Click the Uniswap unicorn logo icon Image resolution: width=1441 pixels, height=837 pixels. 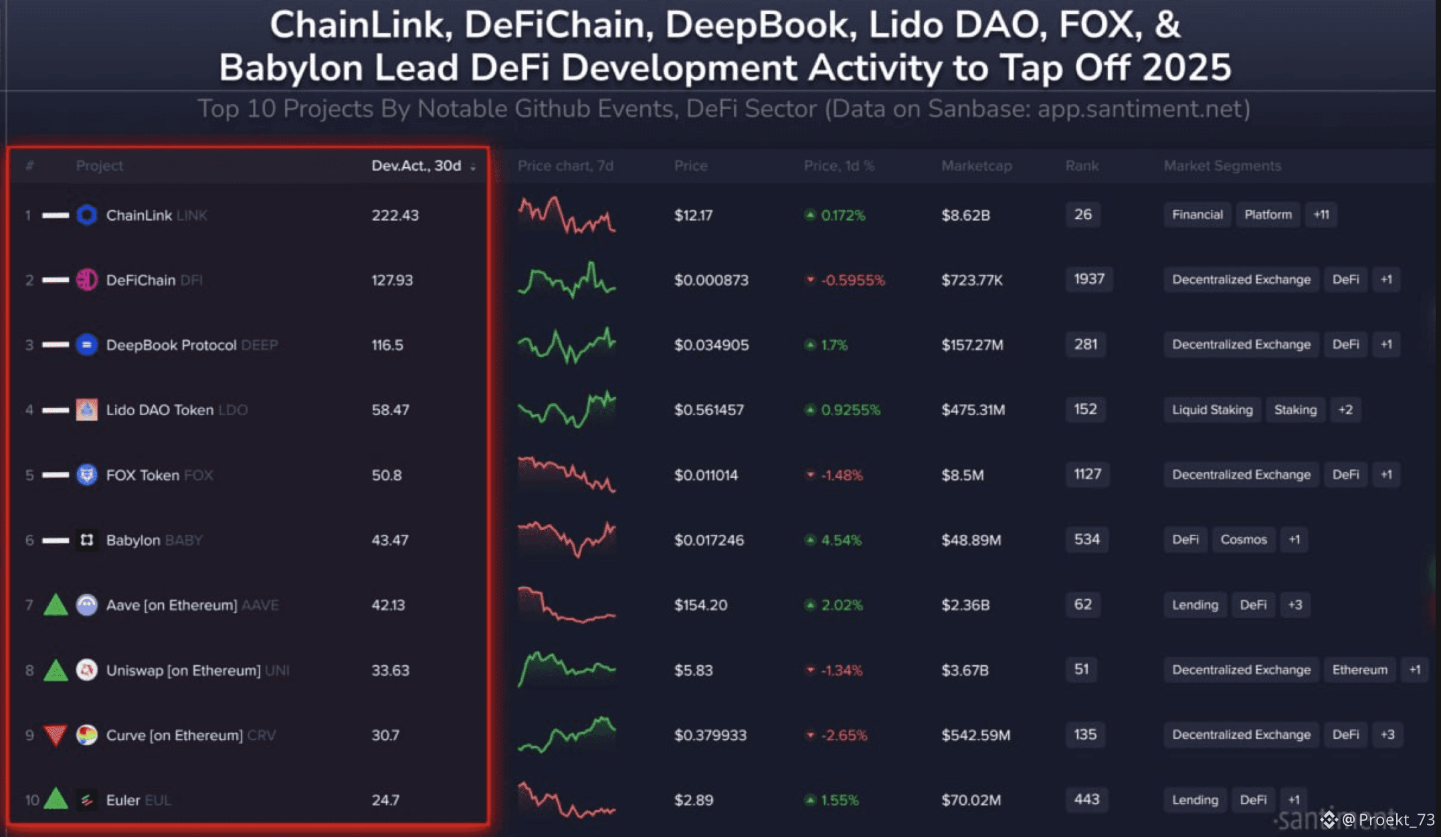(x=87, y=670)
